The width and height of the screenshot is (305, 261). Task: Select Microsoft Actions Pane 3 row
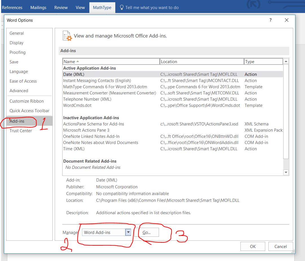[173, 130]
